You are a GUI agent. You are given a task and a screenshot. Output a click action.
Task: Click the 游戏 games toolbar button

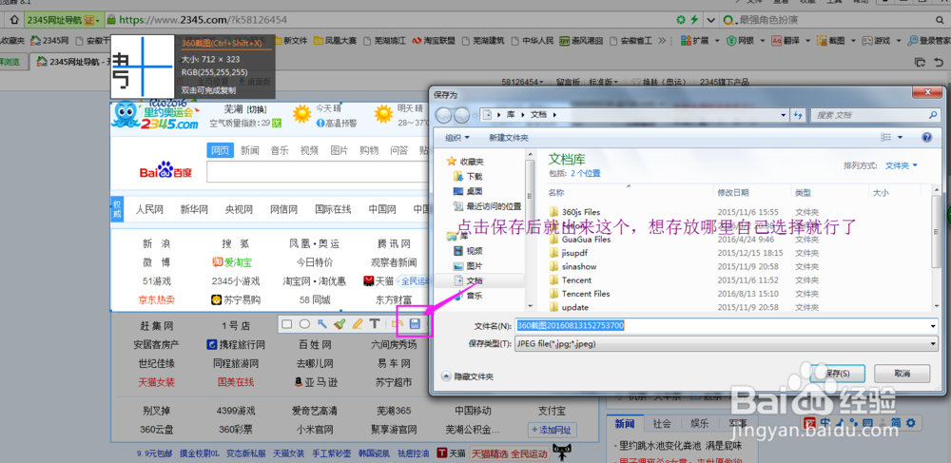point(876,41)
